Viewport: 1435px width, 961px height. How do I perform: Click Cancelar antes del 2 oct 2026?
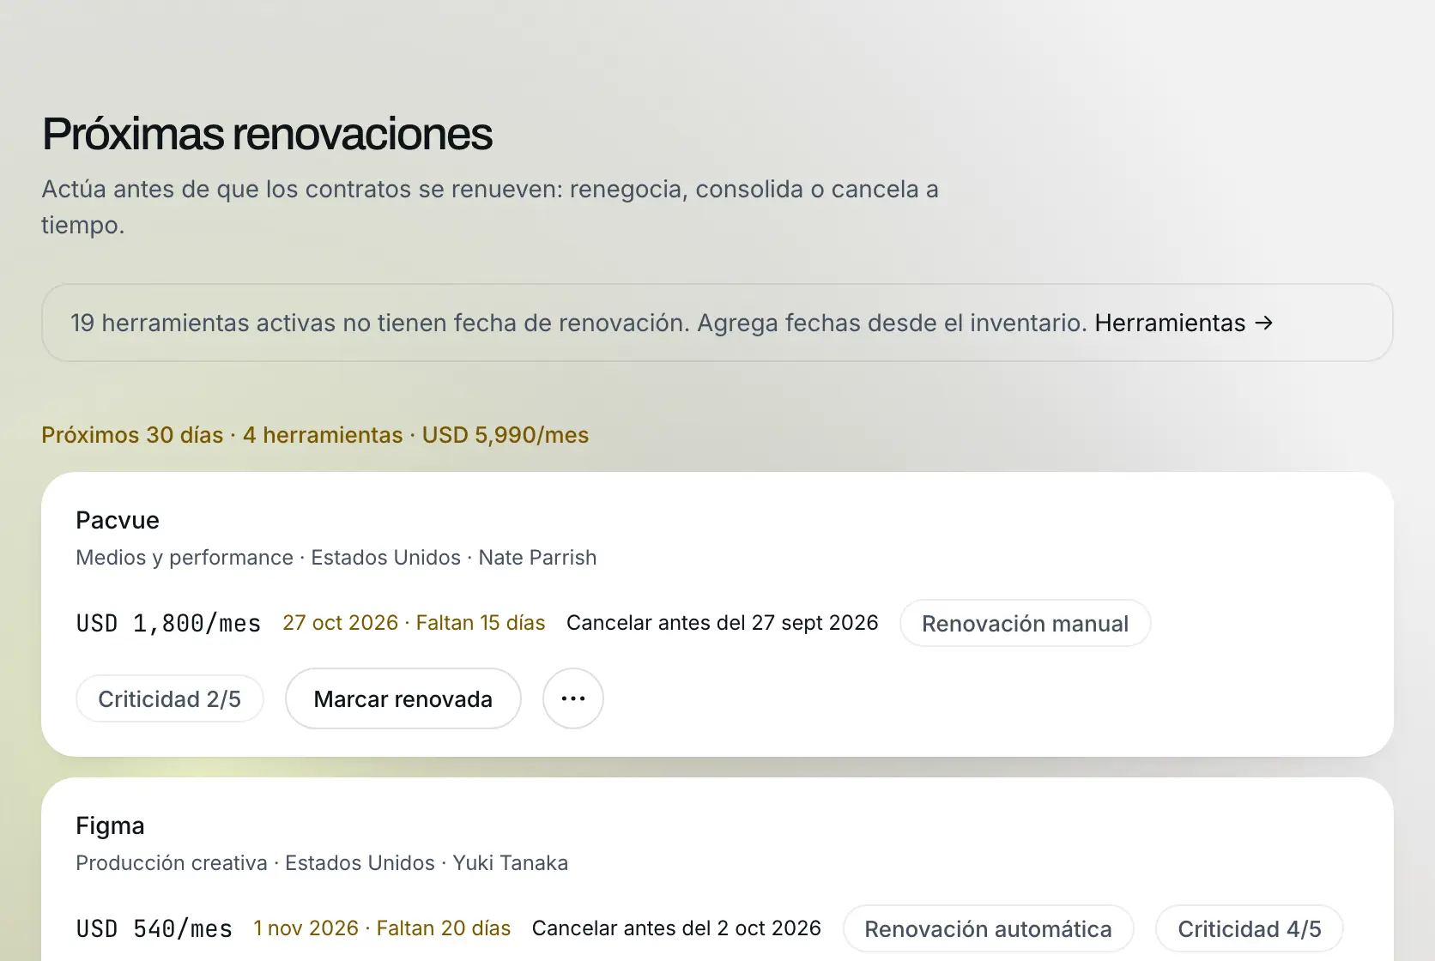(676, 928)
